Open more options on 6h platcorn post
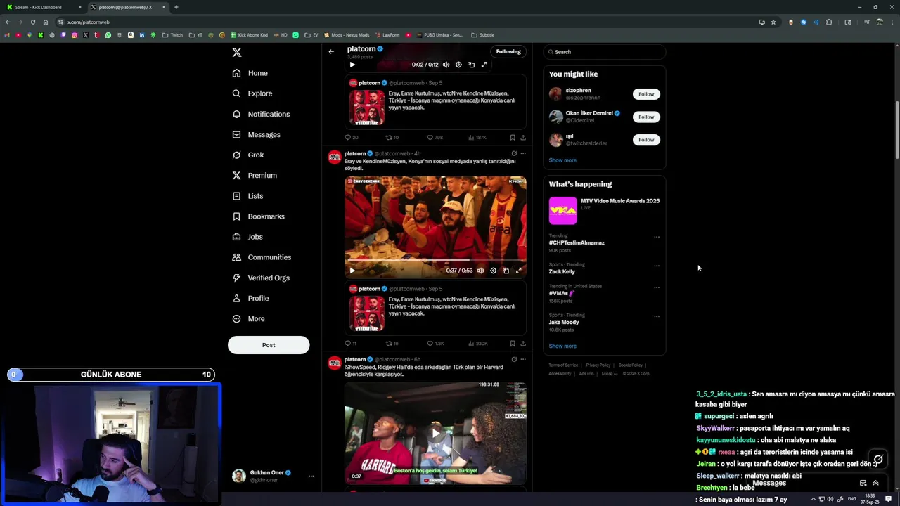Screen dimensions: 900x506 (x=522, y=359)
